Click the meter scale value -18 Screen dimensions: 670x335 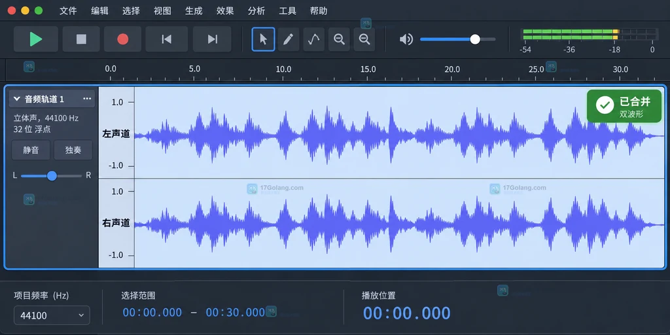(614, 50)
